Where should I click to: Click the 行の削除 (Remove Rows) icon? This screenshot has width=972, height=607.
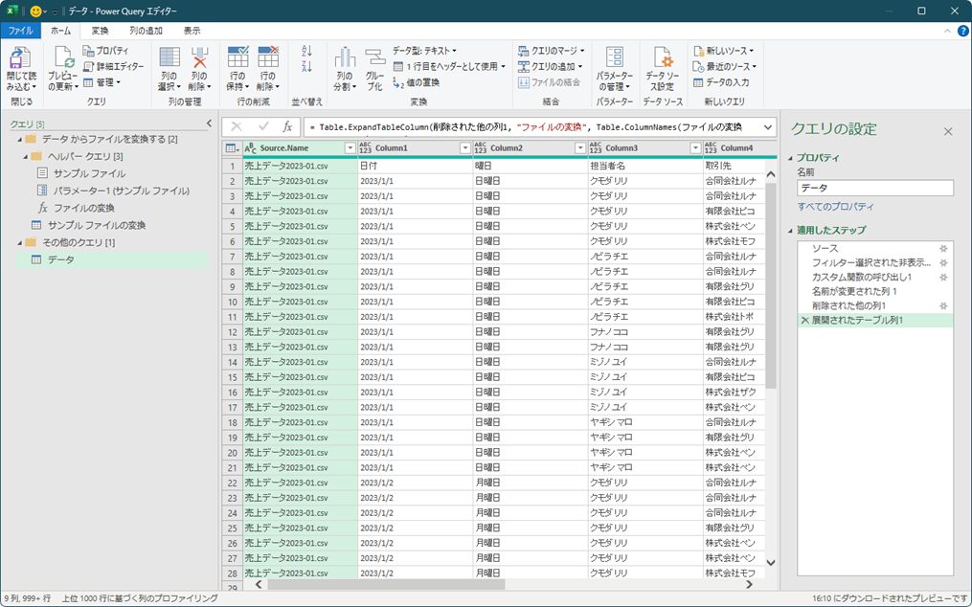point(268,57)
